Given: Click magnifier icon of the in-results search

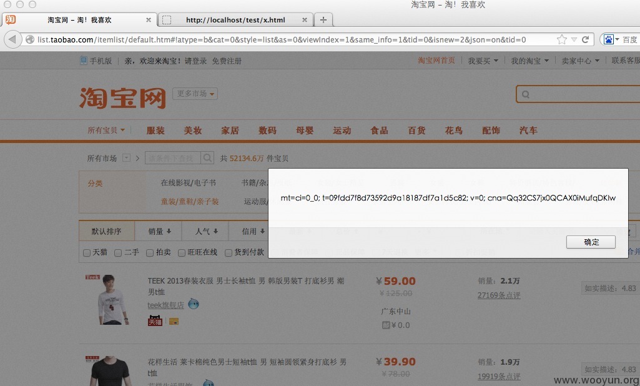Looking at the screenshot, I should pyautogui.click(x=207, y=158).
